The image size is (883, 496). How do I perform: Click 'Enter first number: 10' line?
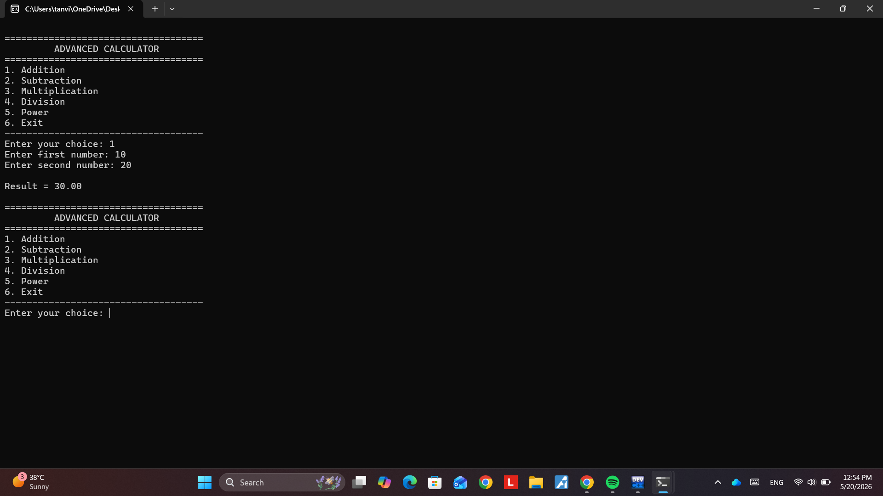65,154
